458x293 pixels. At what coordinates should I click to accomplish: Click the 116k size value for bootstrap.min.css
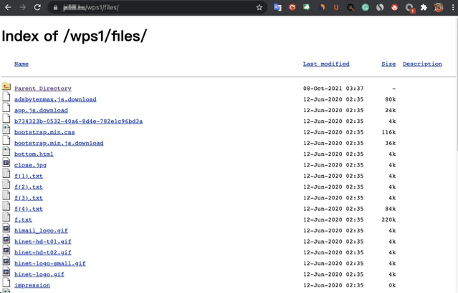pyautogui.click(x=388, y=132)
